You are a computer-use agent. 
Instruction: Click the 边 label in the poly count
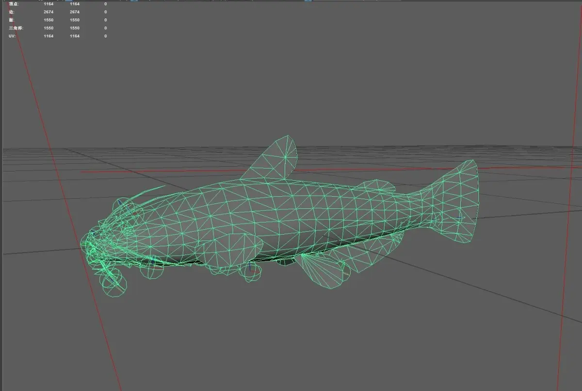coord(12,12)
